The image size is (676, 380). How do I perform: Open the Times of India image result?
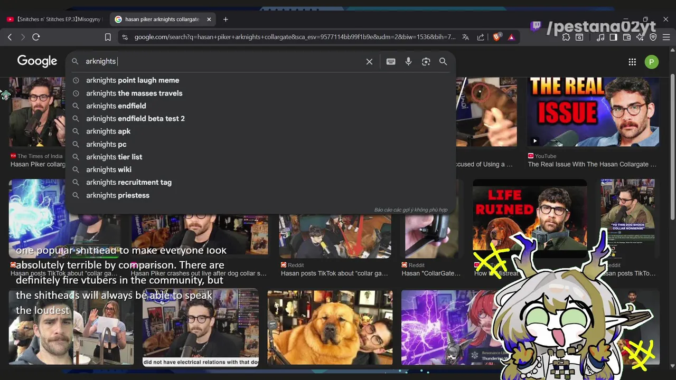click(37, 112)
